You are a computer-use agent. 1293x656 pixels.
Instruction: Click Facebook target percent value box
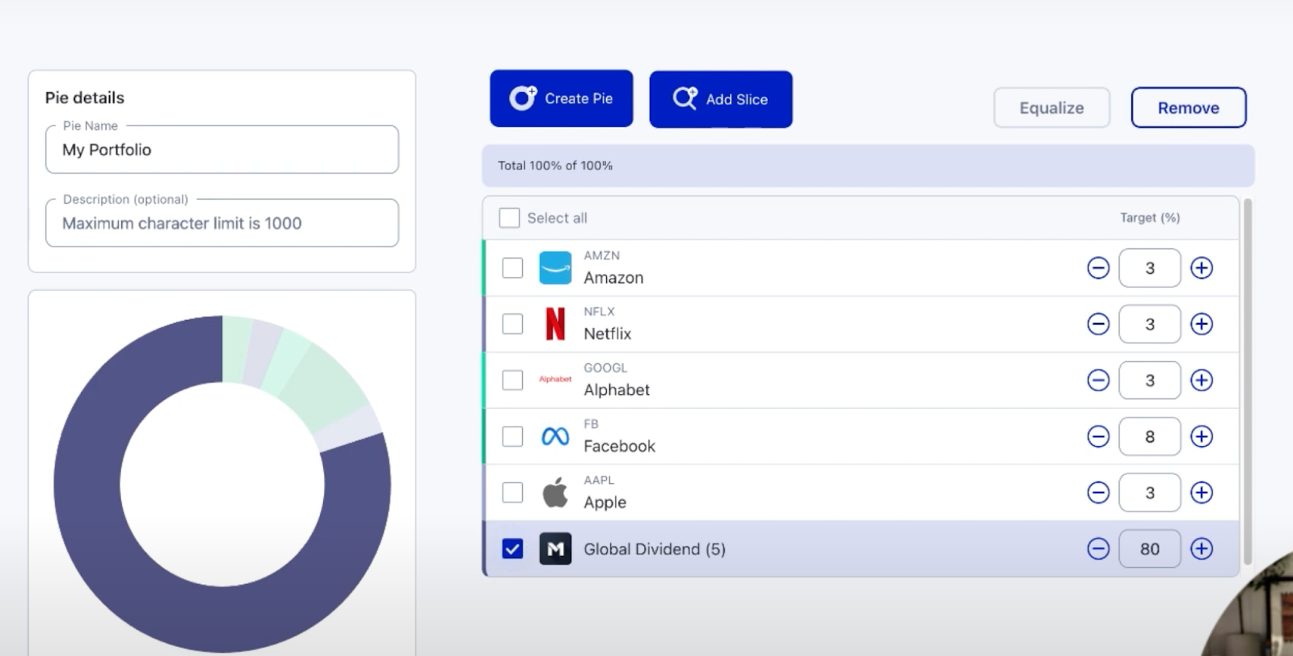[x=1150, y=436]
